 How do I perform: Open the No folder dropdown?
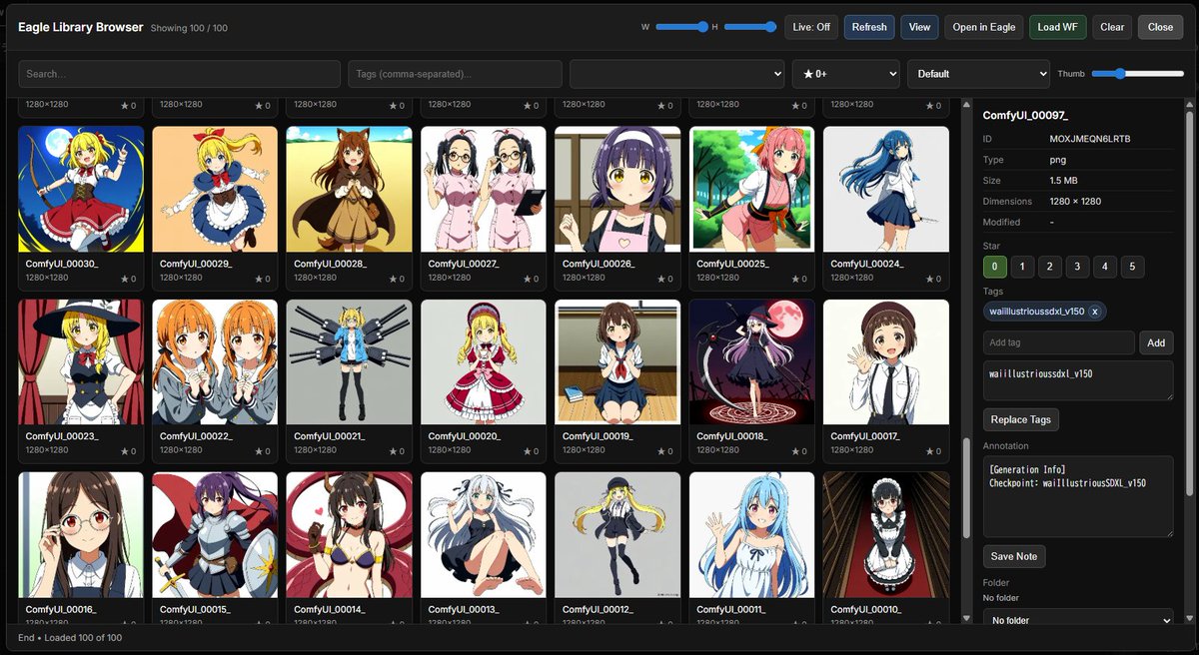1078,619
